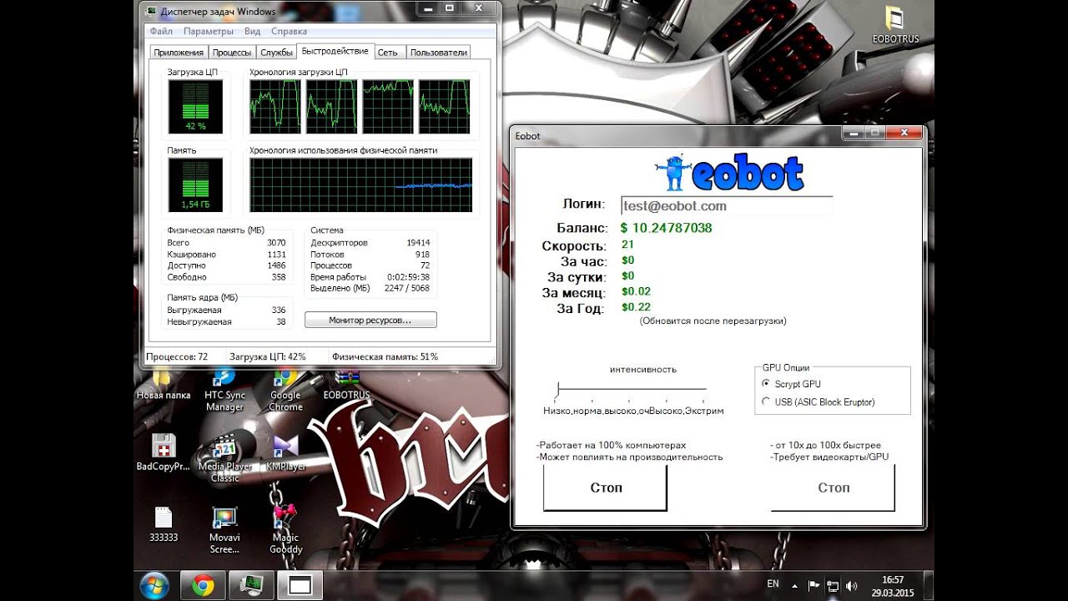Click the first CPU history graph
Viewport: 1068px width, 601px height.
click(x=275, y=107)
